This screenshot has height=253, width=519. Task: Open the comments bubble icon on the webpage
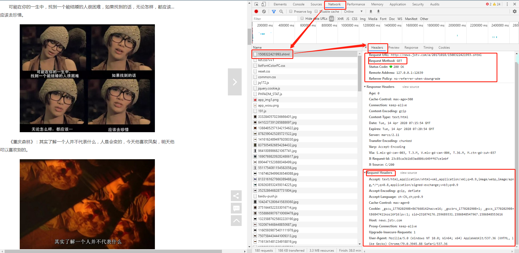pyautogui.click(x=236, y=208)
